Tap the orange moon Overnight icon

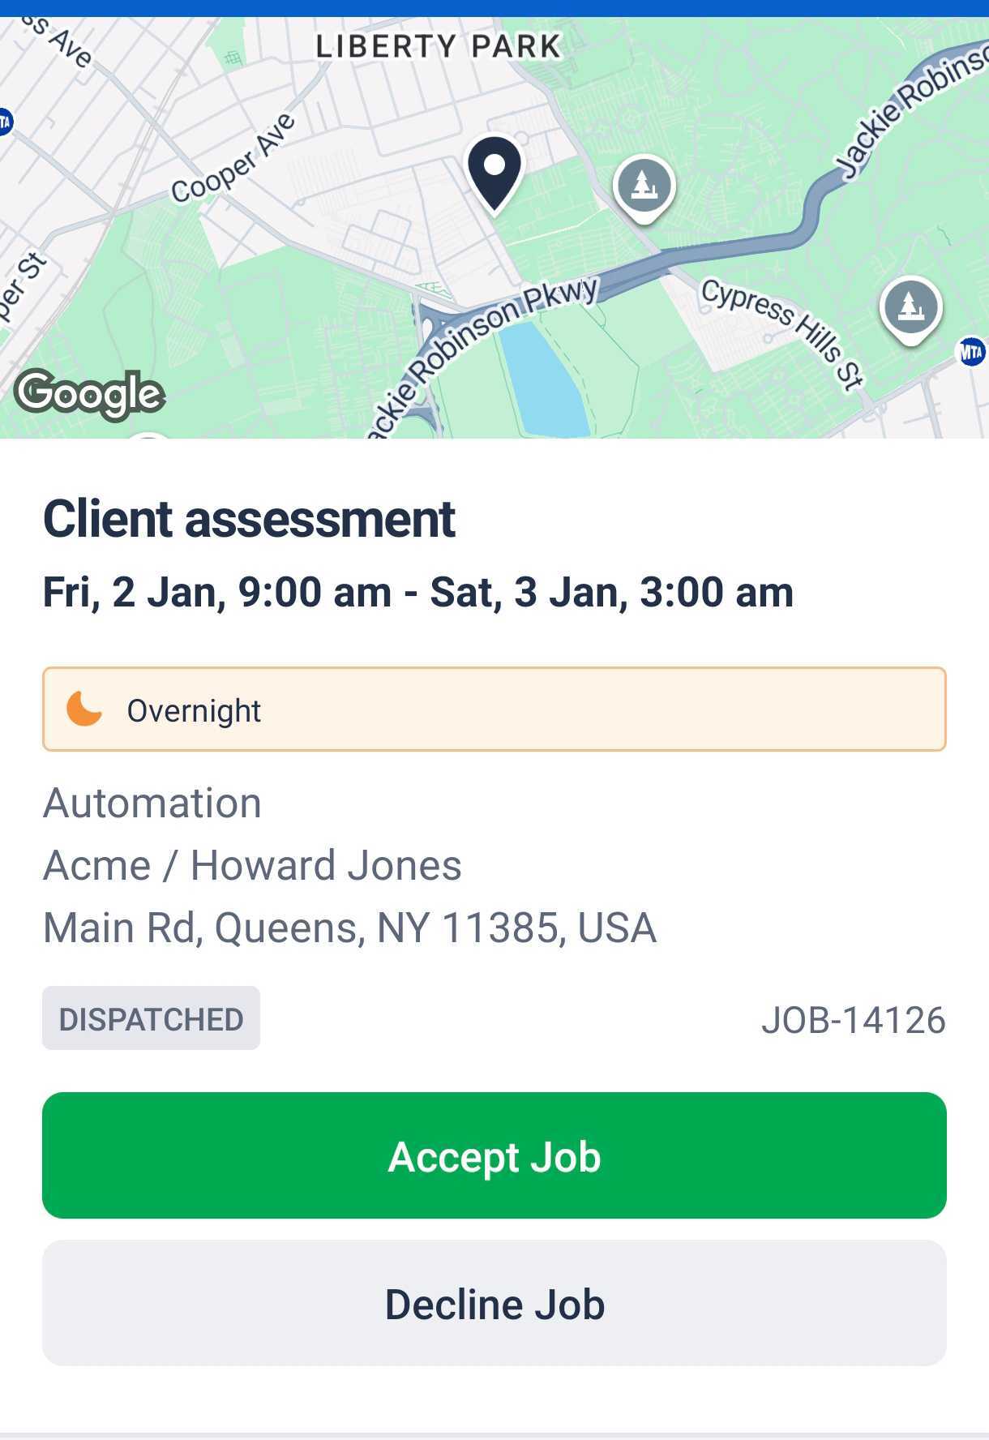(84, 709)
